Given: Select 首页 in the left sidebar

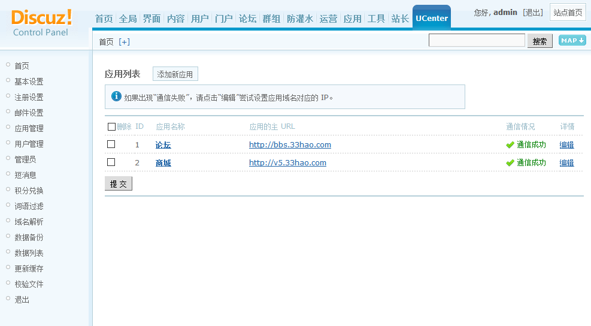Looking at the screenshot, I should click(x=22, y=66).
